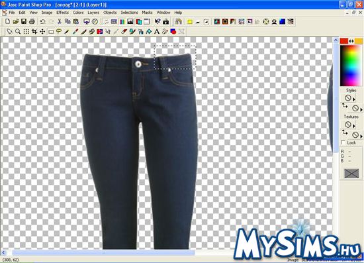Click the Save disk icon
364x263 pixels.
click(x=24, y=22)
